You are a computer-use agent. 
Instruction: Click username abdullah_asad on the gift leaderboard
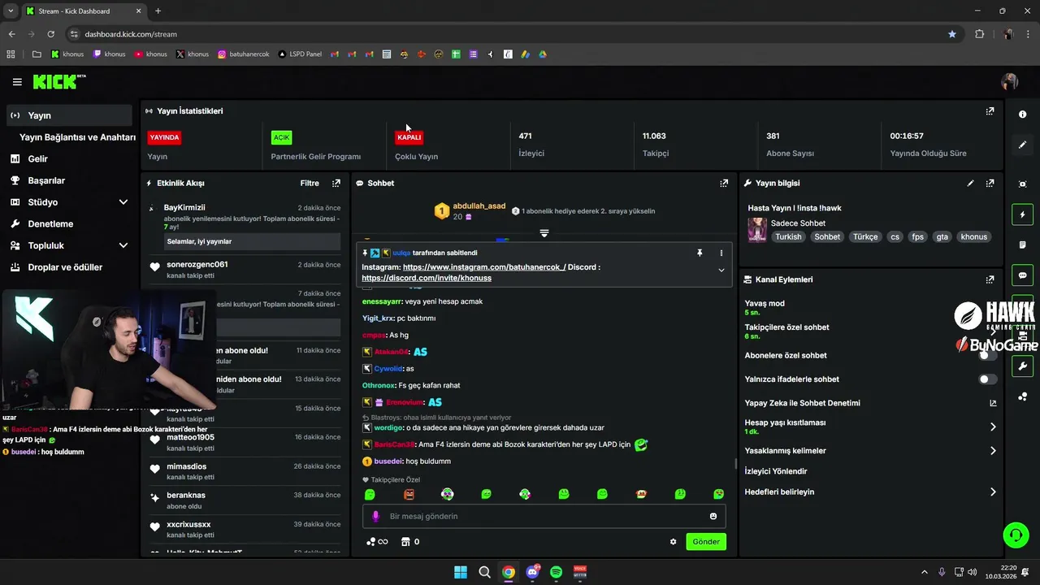click(x=479, y=206)
